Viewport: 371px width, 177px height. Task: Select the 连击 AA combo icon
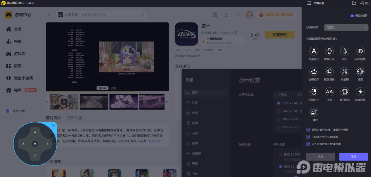[x=329, y=92]
